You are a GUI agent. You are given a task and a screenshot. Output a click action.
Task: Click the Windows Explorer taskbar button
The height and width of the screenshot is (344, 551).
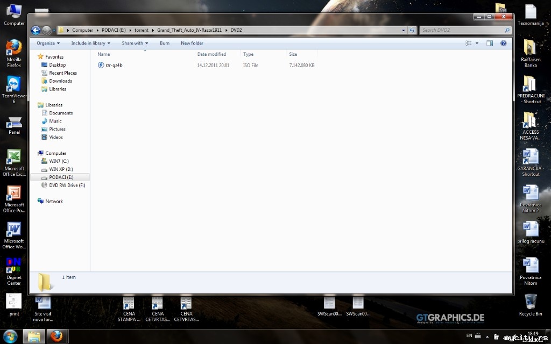pos(34,336)
